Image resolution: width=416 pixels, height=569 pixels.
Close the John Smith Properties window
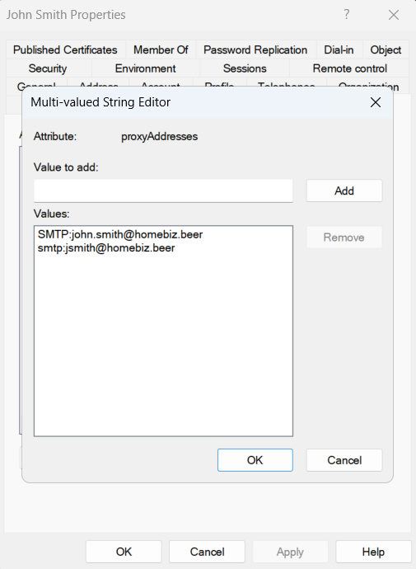(394, 15)
